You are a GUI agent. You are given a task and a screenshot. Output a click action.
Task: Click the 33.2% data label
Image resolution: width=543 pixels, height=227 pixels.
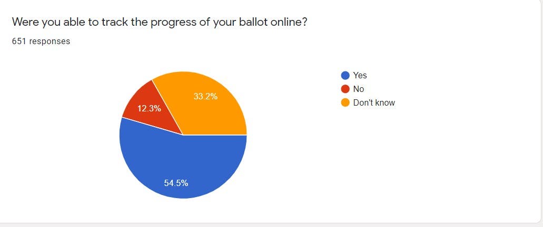(205, 96)
